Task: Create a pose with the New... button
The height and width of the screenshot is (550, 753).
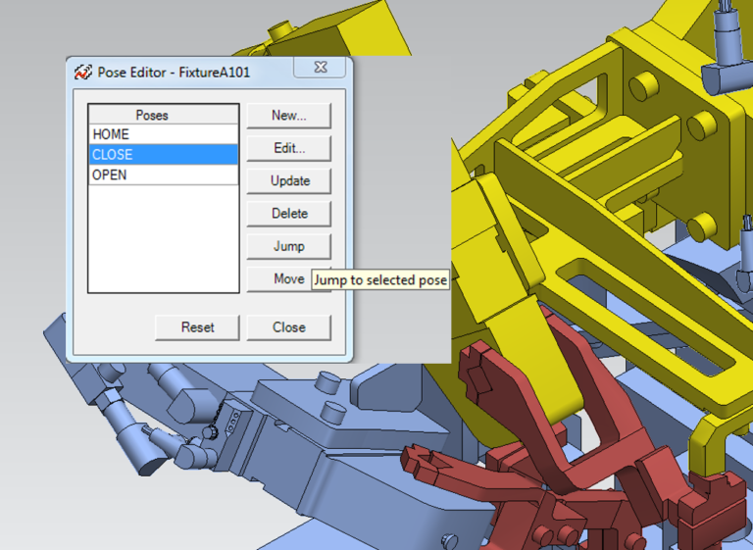Action: coord(288,115)
